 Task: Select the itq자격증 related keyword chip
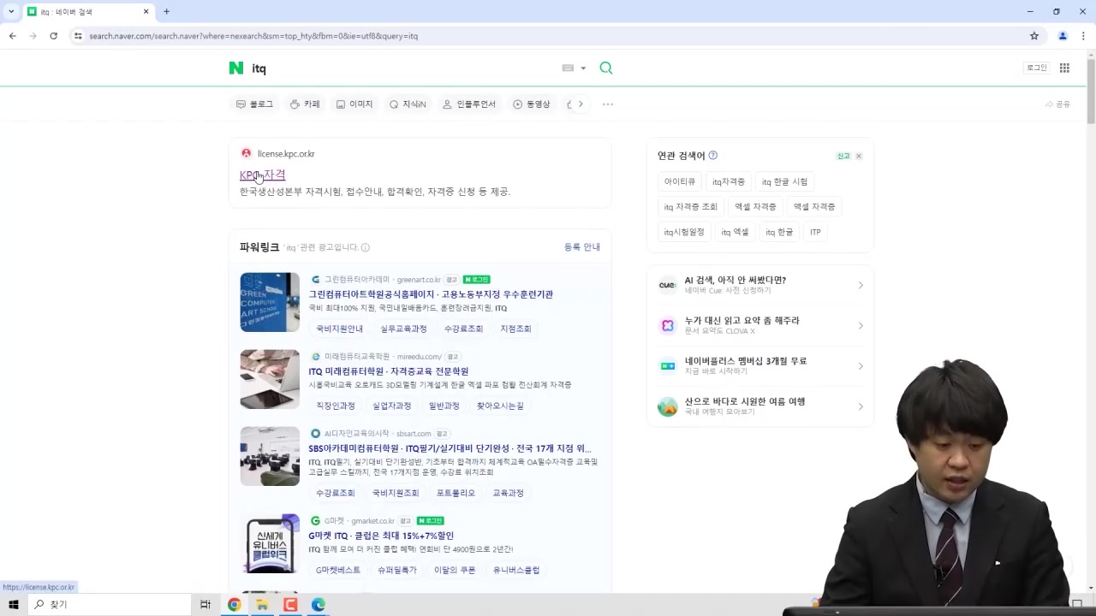(728, 181)
